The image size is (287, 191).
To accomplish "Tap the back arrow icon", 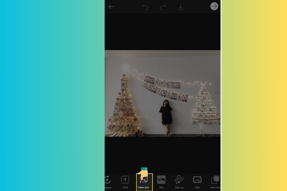I will coord(111,7).
